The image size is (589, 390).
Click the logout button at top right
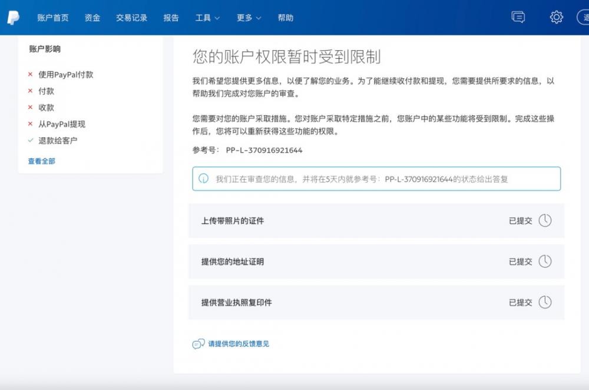pos(583,17)
